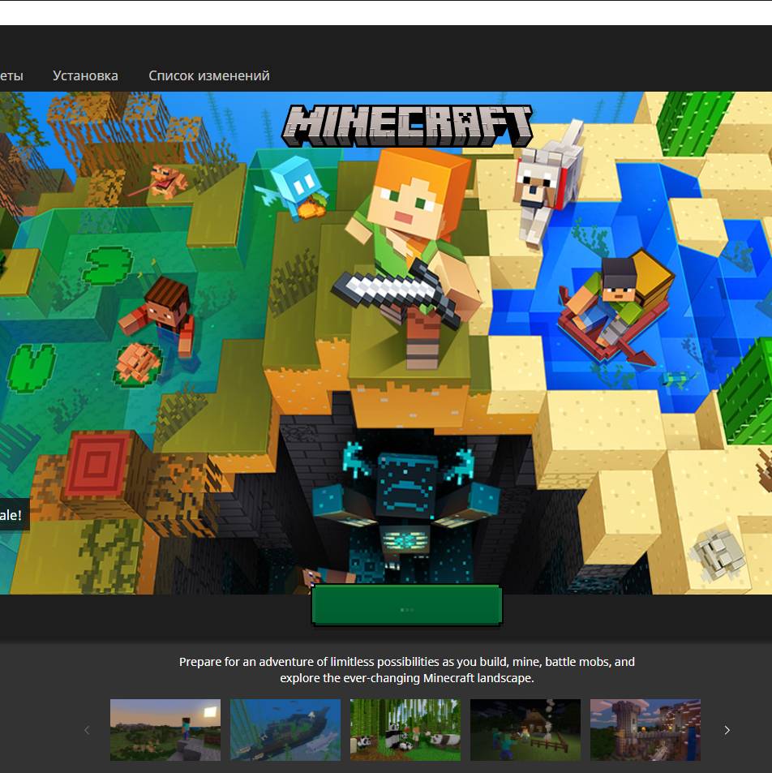Open the Установка tab
Image resolution: width=772 pixels, height=773 pixels.
[x=85, y=75]
